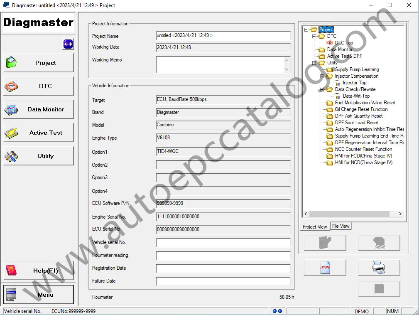Screen dimensions: 419x315
Task: Click the Target field showing ECU BaudRate
Action: click(223, 100)
